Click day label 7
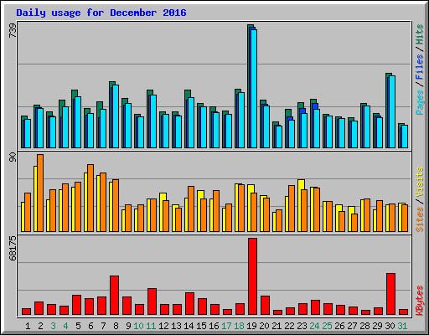The height and width of the screenshot is (335, 429). point(103,326)
